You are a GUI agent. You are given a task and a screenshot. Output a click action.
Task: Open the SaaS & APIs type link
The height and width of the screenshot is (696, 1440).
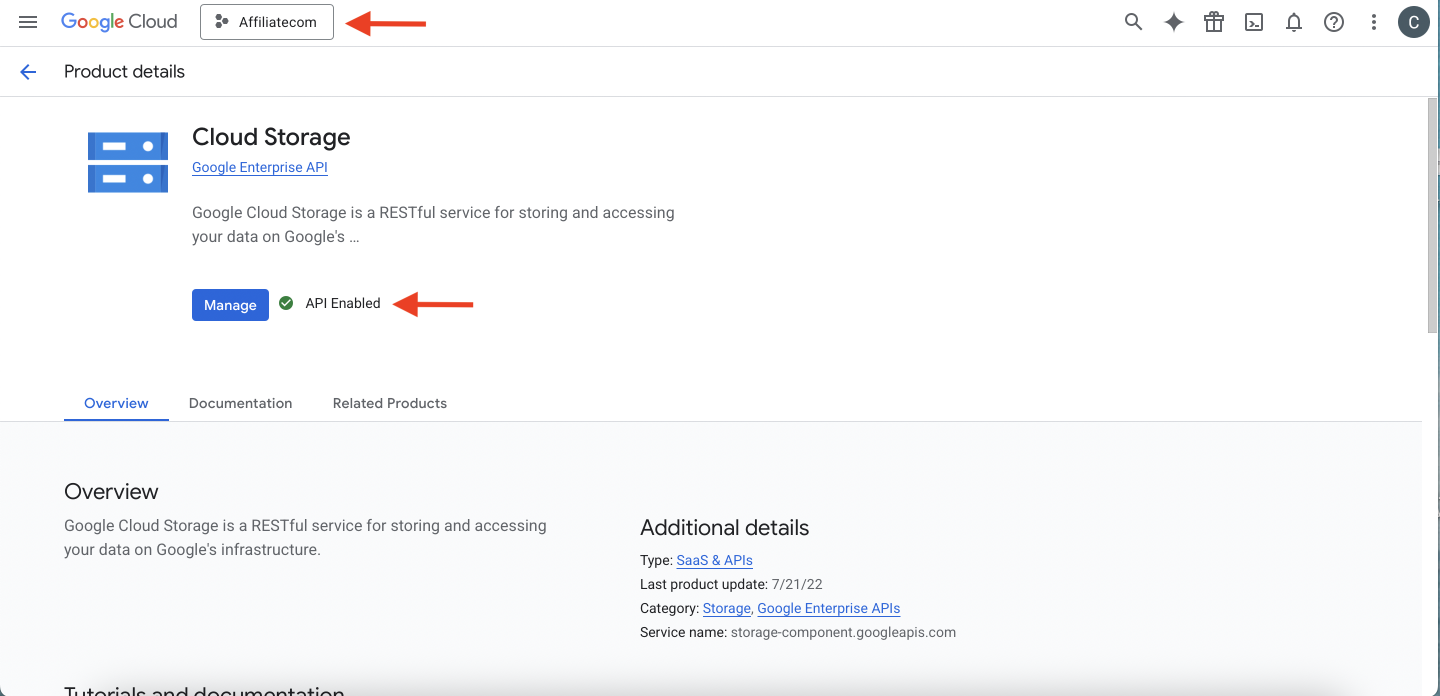[x=714, y=560]
